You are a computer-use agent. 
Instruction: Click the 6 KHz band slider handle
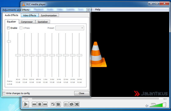coord(59,55)
